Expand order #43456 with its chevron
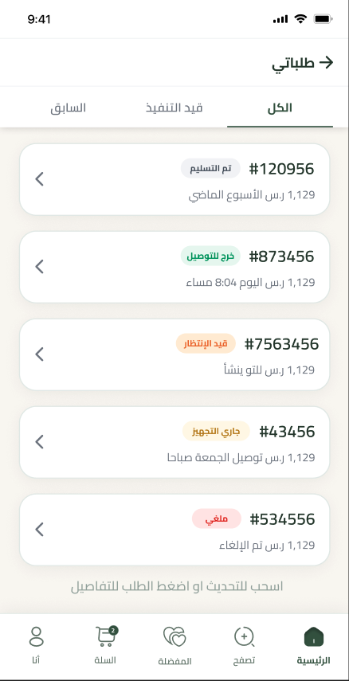Viewport: 349px width, 681px height. pos(40,442)
